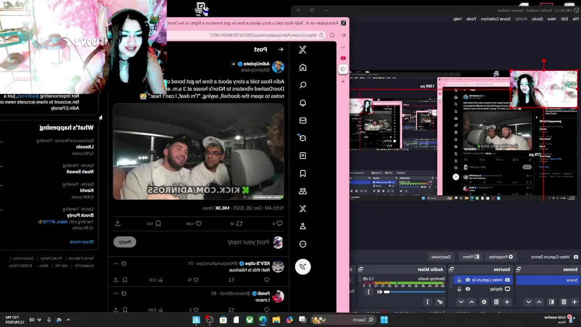Add a source in OBS Sources dock
The width and height of the screenshot is (581, 327).
507,302
